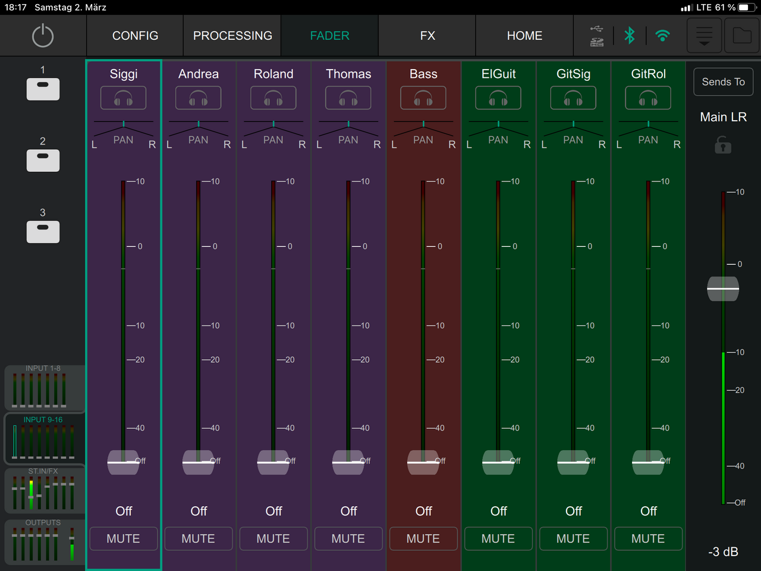The height and width of the screenshot is (571, 761).
Task: Tap the Bluetooth icon in the top bar
Action: 630,36
